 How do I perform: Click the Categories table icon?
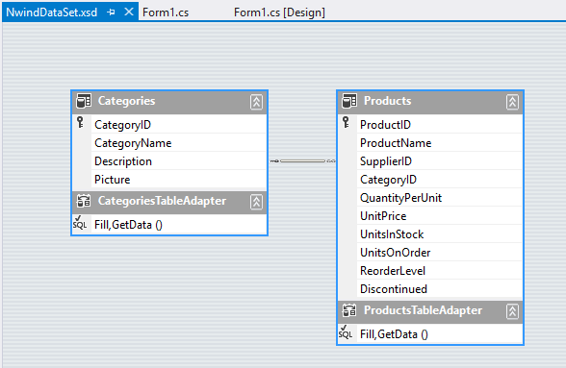[84, 101]
